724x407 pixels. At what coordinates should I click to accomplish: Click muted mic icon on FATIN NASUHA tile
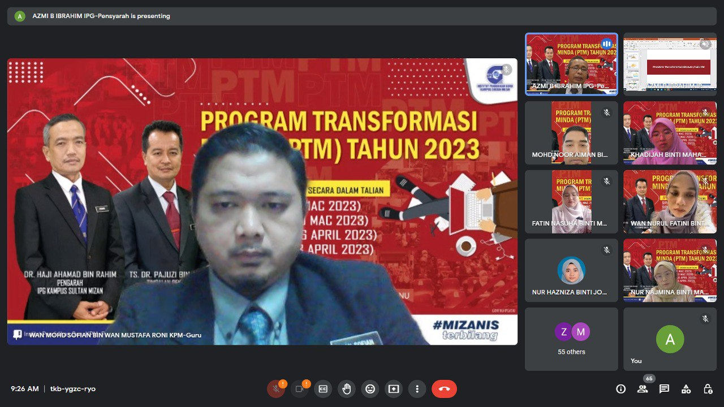tap(606, 181)
